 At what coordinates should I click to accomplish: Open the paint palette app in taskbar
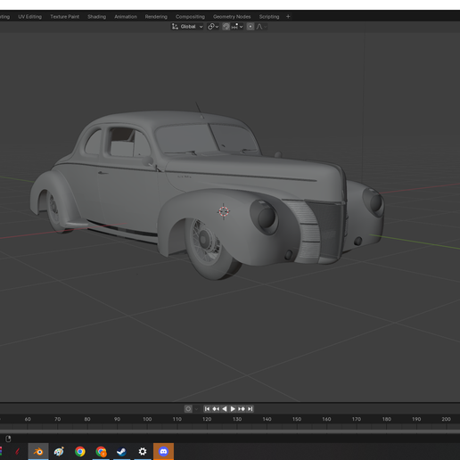click(x=59, y=451)
